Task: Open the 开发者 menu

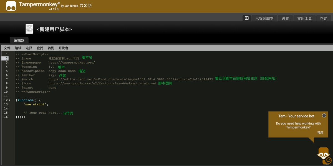Action: point(63,48)
